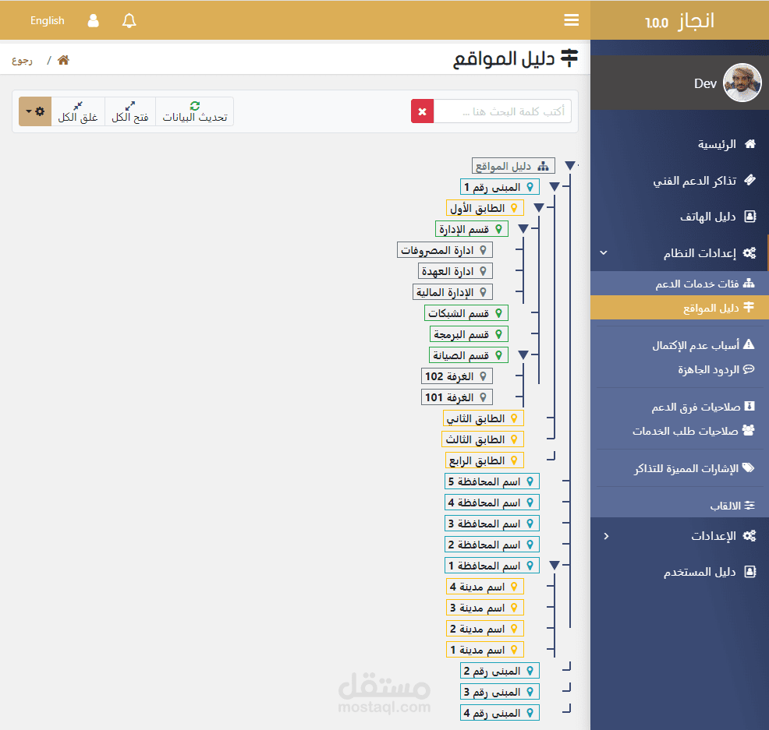Select the قسم الشبكات tree item
The image size is (769, 730).
(466, 313)
